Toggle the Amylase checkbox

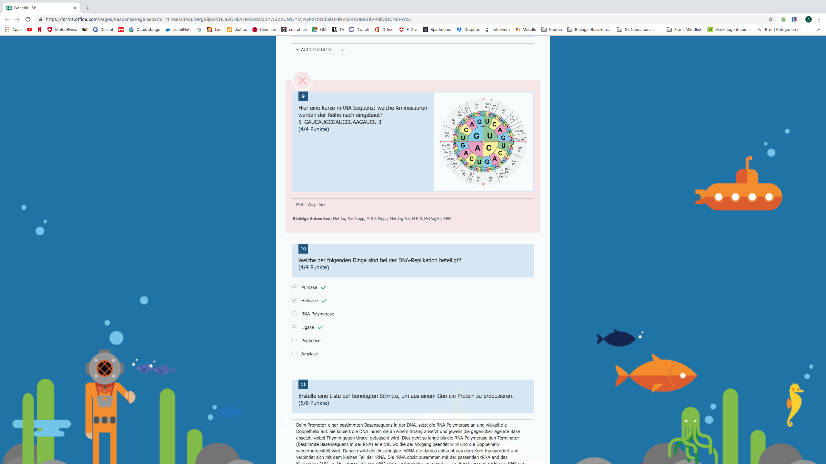tap(295, 353)
